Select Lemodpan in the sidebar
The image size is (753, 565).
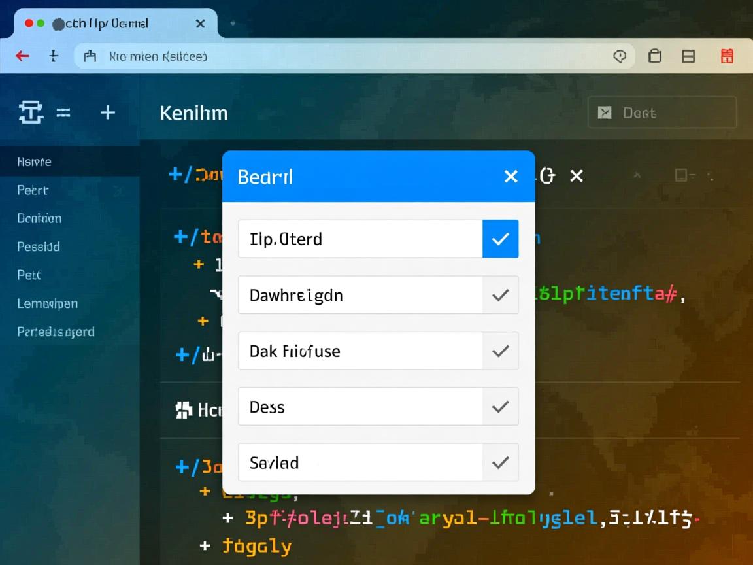[47, 303]
